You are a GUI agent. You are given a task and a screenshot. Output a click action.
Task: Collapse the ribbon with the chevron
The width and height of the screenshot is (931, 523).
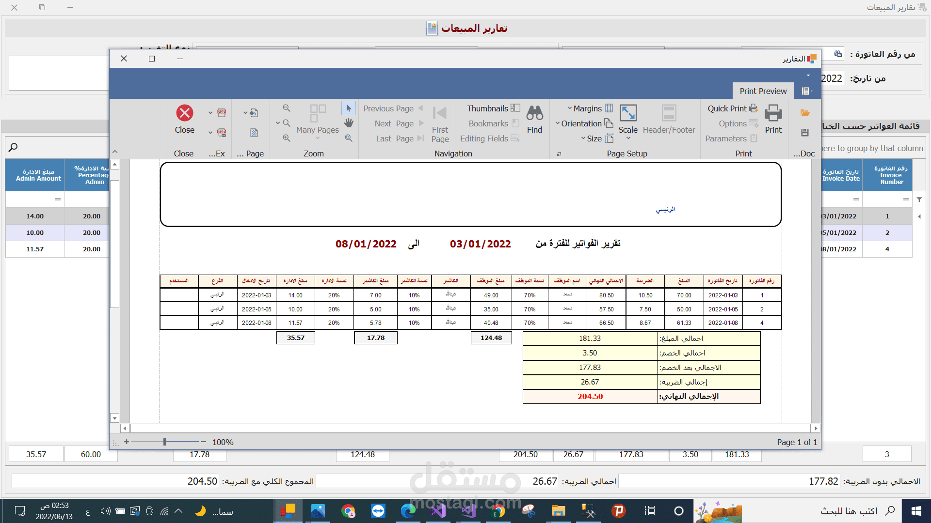tap(115, 152)
